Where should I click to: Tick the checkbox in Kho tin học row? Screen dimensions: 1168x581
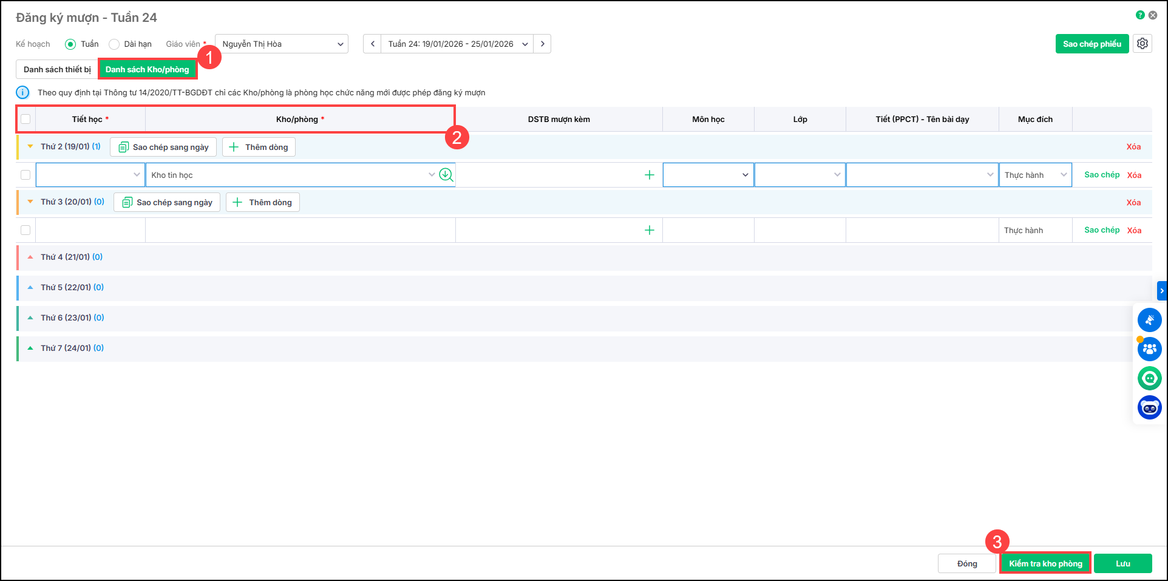click(x=25, y=175)
